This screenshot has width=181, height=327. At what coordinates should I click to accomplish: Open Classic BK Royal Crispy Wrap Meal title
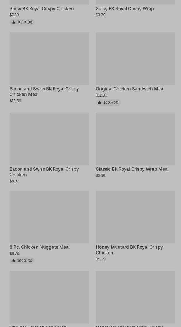coord(132,169)
